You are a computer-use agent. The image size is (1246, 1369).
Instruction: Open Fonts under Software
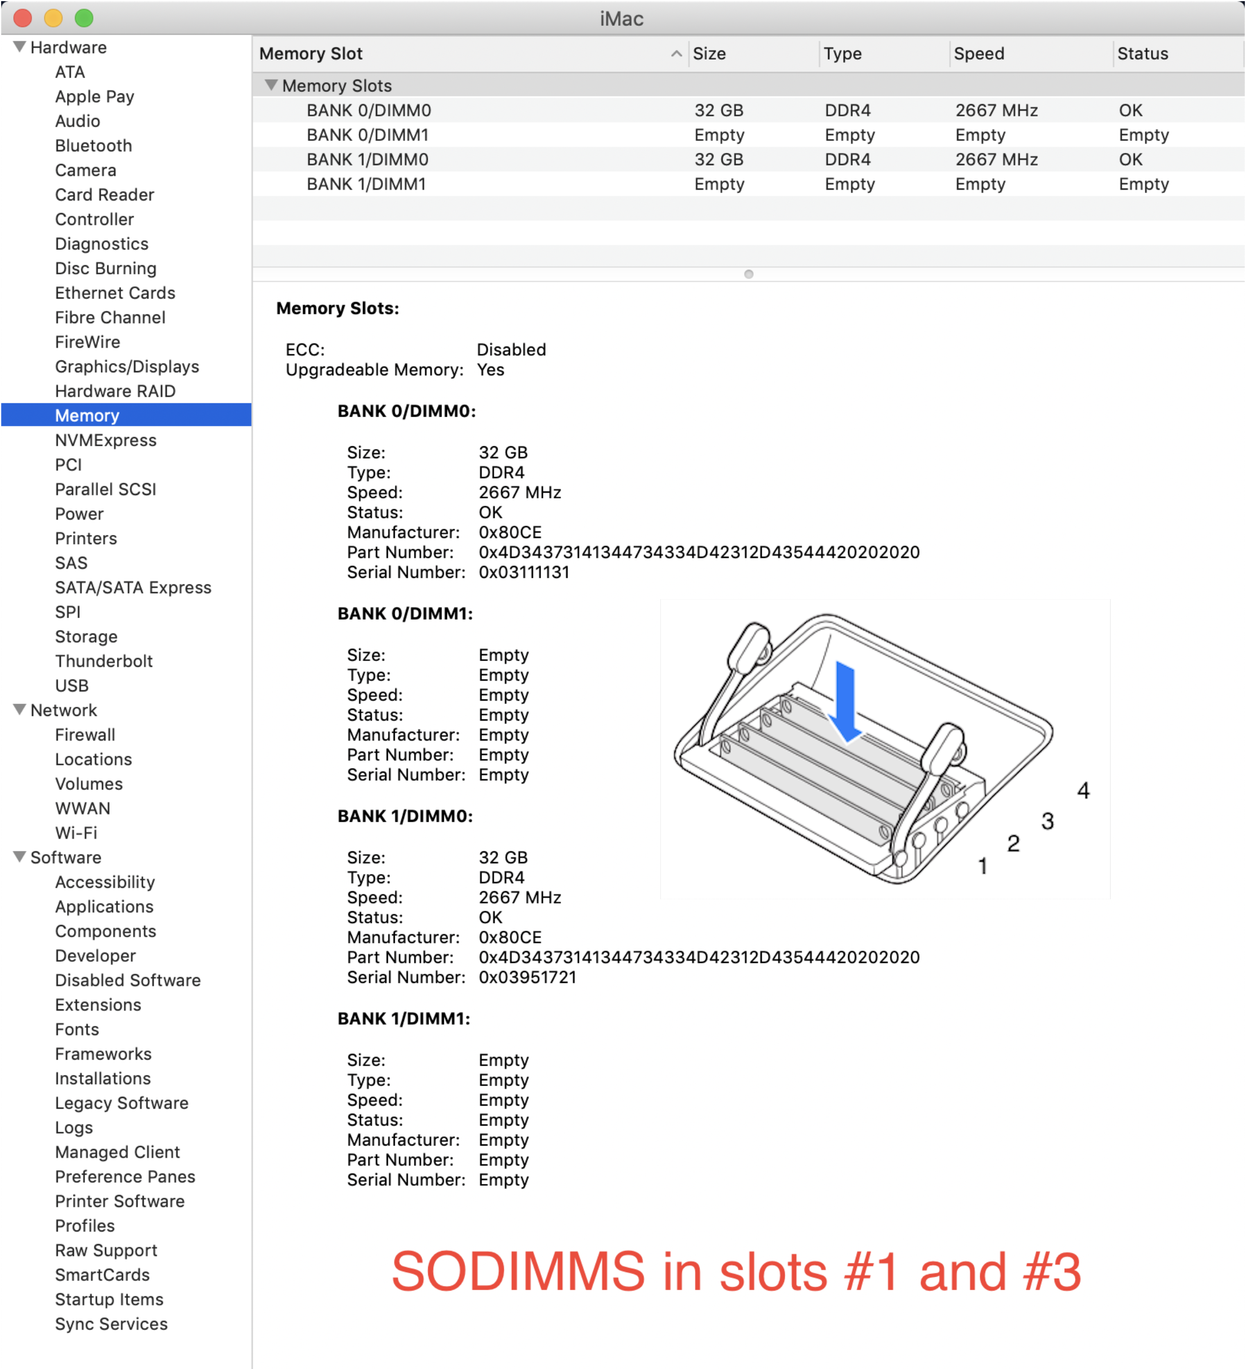tap(77, 1029)
